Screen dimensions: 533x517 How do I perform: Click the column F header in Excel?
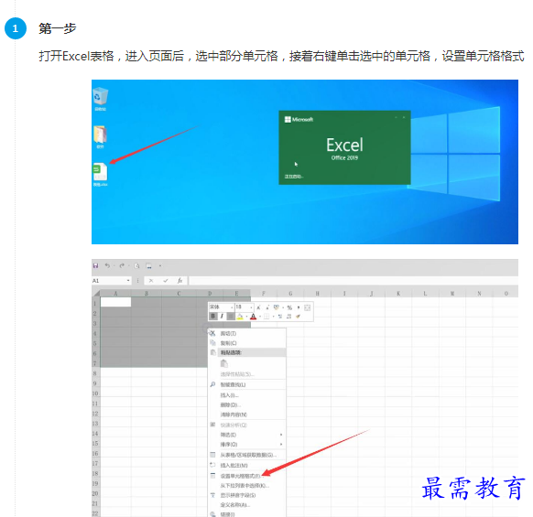coord(264,294)
